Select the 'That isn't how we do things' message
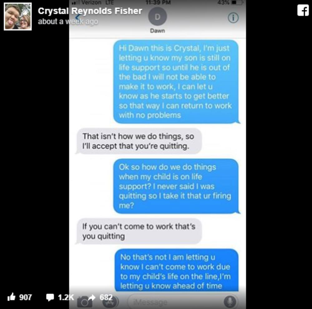This screenshot has height=309, width=312. click(x=139, y=141)
